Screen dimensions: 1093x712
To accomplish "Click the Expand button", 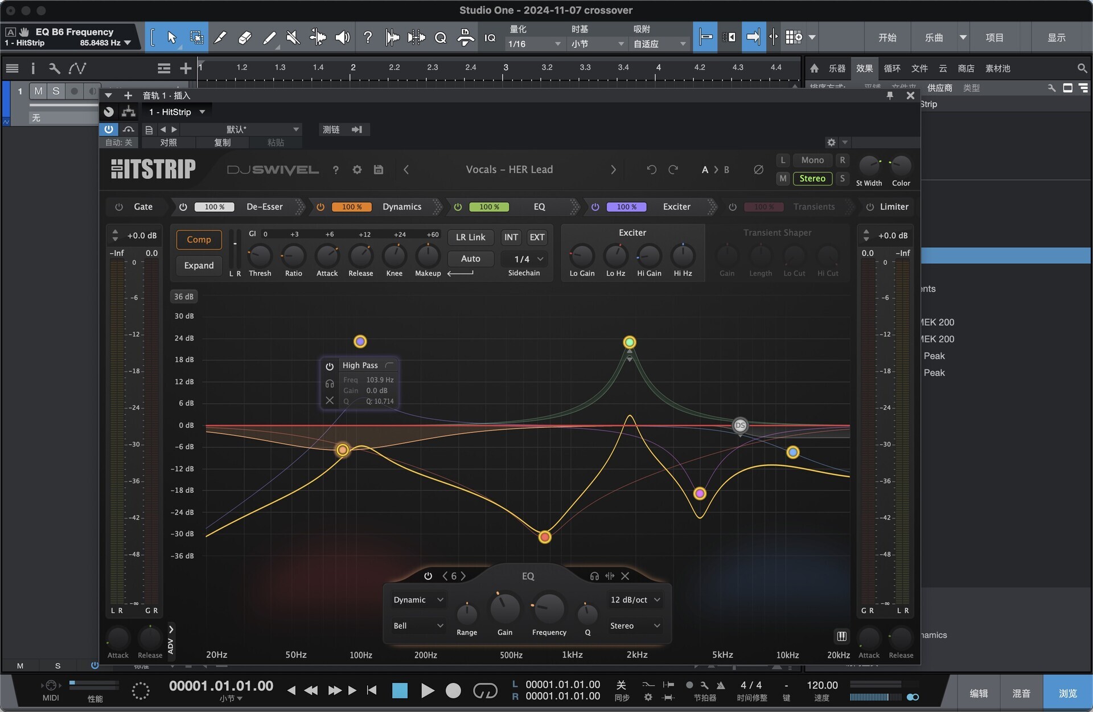I will 199,265.
